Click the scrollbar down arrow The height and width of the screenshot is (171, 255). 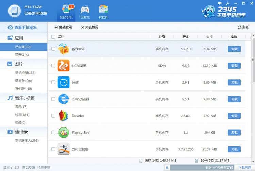tap(253, 161)
